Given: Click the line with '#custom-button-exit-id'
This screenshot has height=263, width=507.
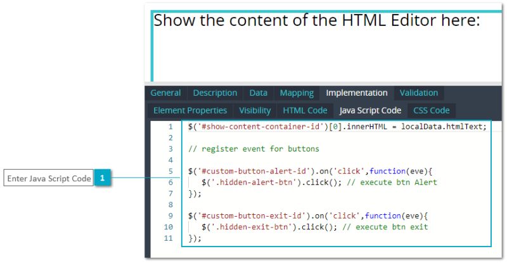Looking at the screenshot, I should pyautogui.click(x=308, y=215).
